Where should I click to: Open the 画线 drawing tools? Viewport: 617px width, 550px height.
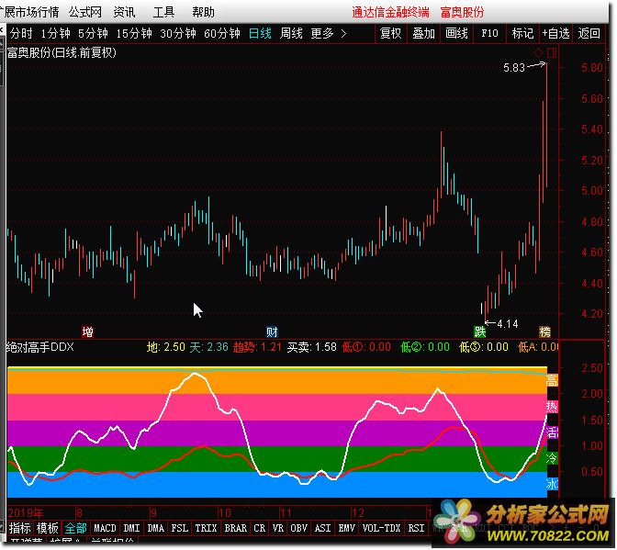pyautogui.click(x=456, y=33)
